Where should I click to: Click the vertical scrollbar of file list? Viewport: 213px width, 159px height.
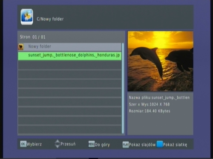point(123,88)
